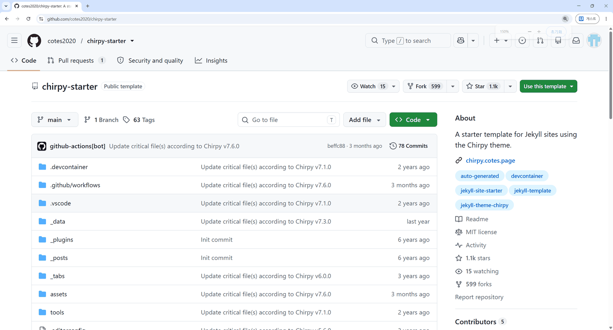This screenshot has height=330, width=613.
Task: Click the Go to file input
Action: [288, 120]
